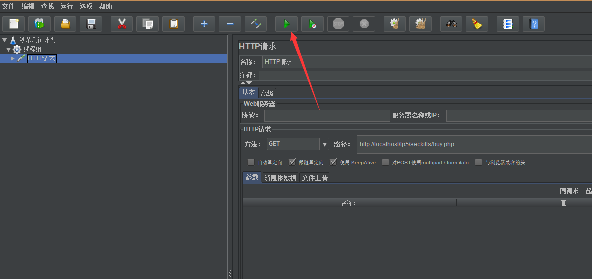
Task: Open the Function Helper list icon
Action: point(508,24)
